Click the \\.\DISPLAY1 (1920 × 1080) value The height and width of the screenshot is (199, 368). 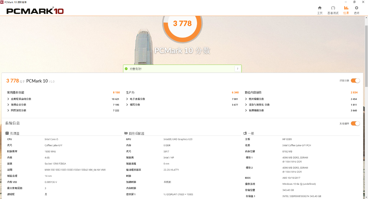pos(178,194)
